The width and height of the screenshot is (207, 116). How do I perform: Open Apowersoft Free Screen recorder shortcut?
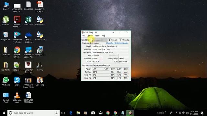pos(17,37)
